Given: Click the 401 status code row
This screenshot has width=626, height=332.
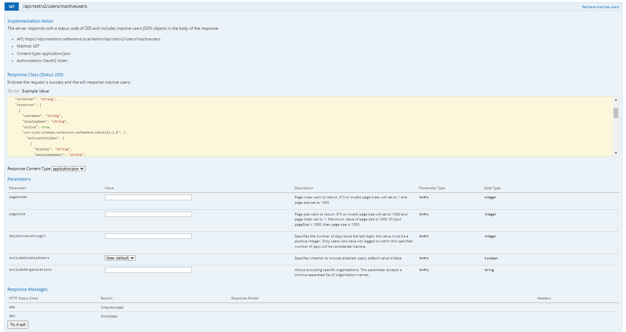Looking at the screenshot, I should pos(314,307).
